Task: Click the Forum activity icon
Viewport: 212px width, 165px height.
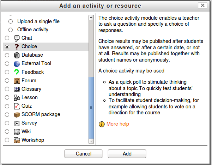Action: pyautogui.click(x=17, y=81)
